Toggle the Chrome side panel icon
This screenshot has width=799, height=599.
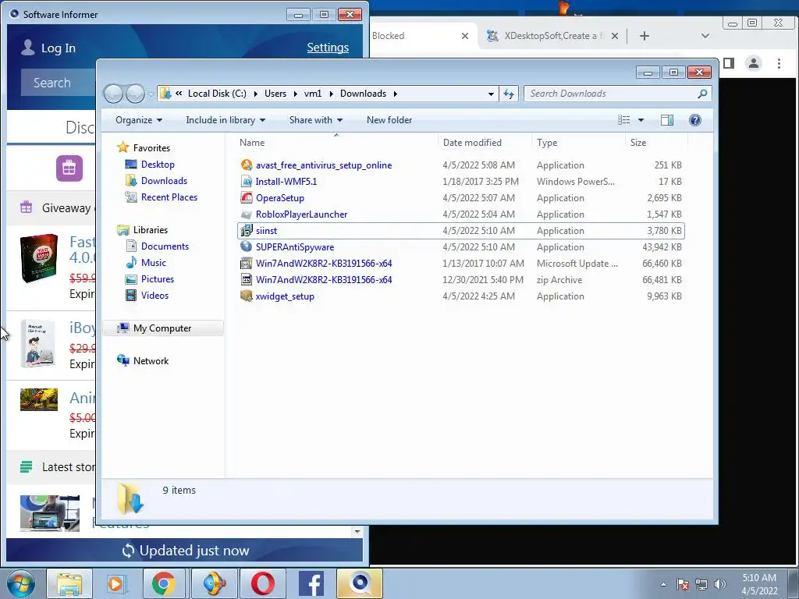point(729,63)
